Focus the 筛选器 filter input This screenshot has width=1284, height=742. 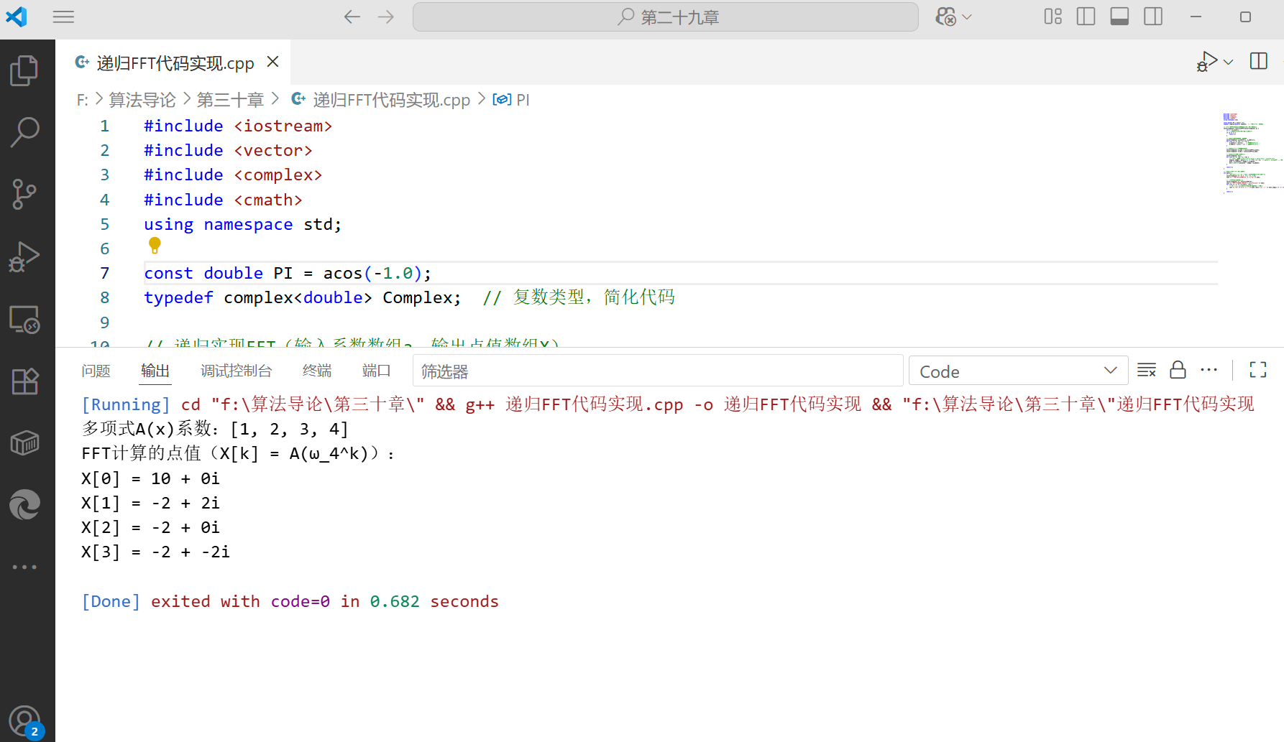pyautogui.click(x=658, y=371)
